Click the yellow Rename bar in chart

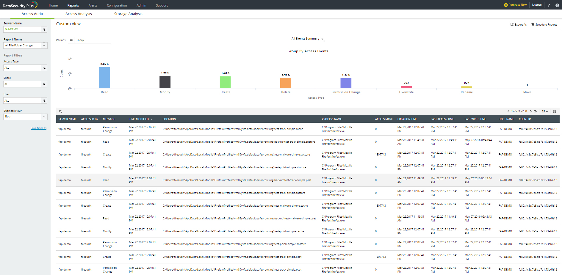tap(466, 87)
